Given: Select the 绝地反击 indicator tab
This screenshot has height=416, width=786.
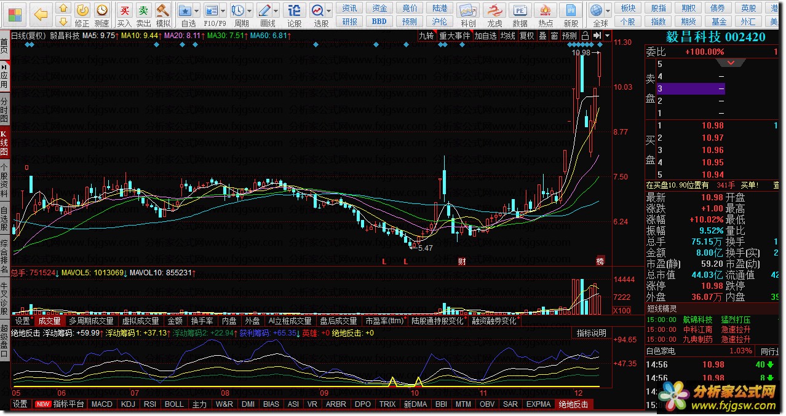Looking at the screenshot, I should 573,404.
